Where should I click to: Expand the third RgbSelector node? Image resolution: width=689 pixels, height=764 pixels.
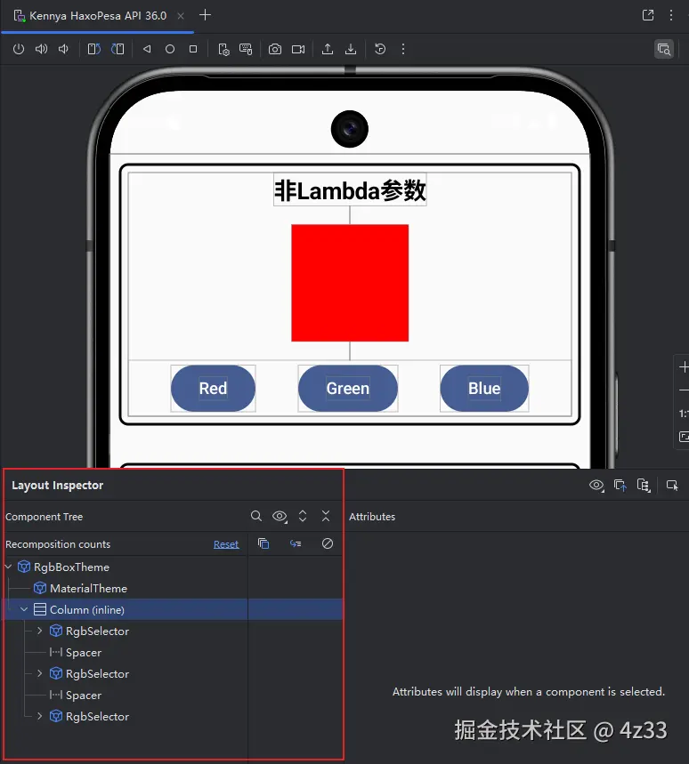40,716
